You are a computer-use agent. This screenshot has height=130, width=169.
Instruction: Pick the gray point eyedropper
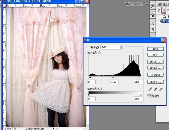[155, 89]
